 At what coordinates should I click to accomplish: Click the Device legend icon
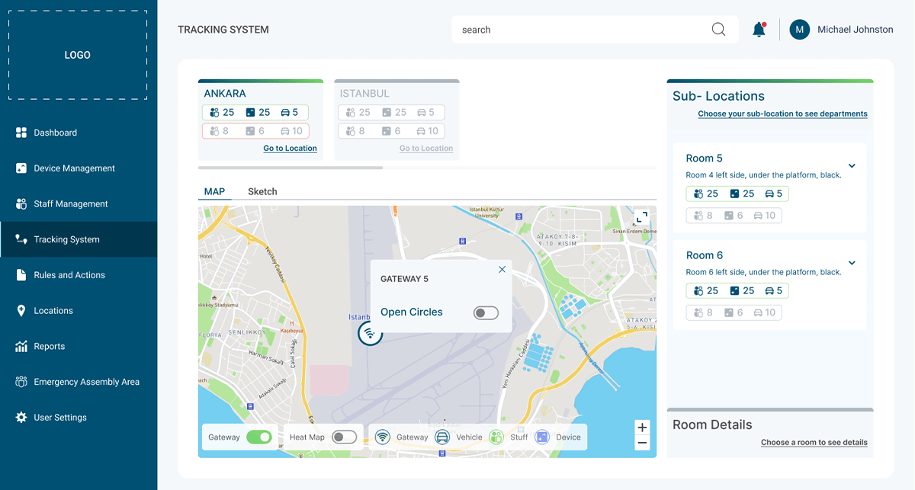[542, 437]
